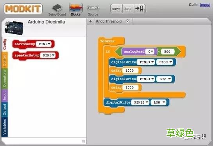Image resolution: width=213 pixels, height=146 pixels.
Task: Open LOW dropdown in digitalWrite inside if
Action: (x=164, y=79)
